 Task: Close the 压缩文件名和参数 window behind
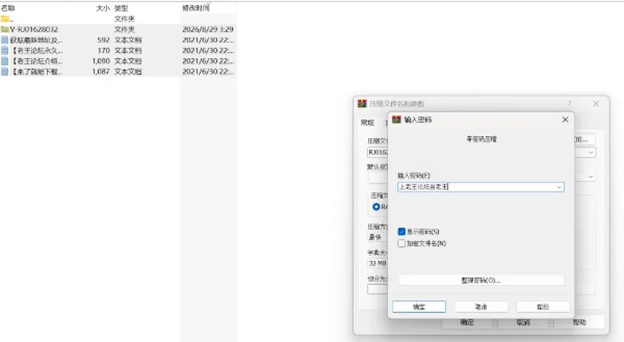click(596, 103)
